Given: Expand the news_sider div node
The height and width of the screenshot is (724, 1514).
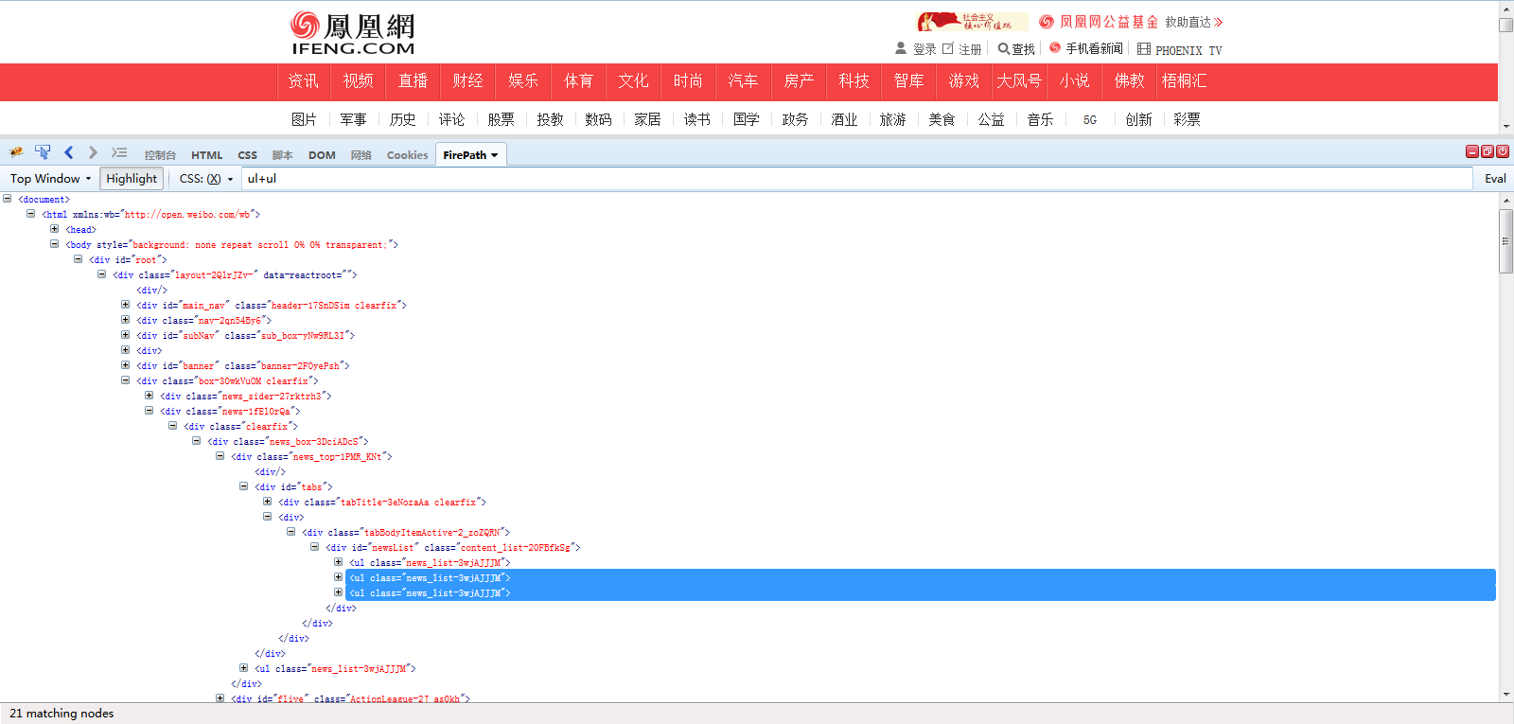Looking at the screenshot, I should click(149, 396).
